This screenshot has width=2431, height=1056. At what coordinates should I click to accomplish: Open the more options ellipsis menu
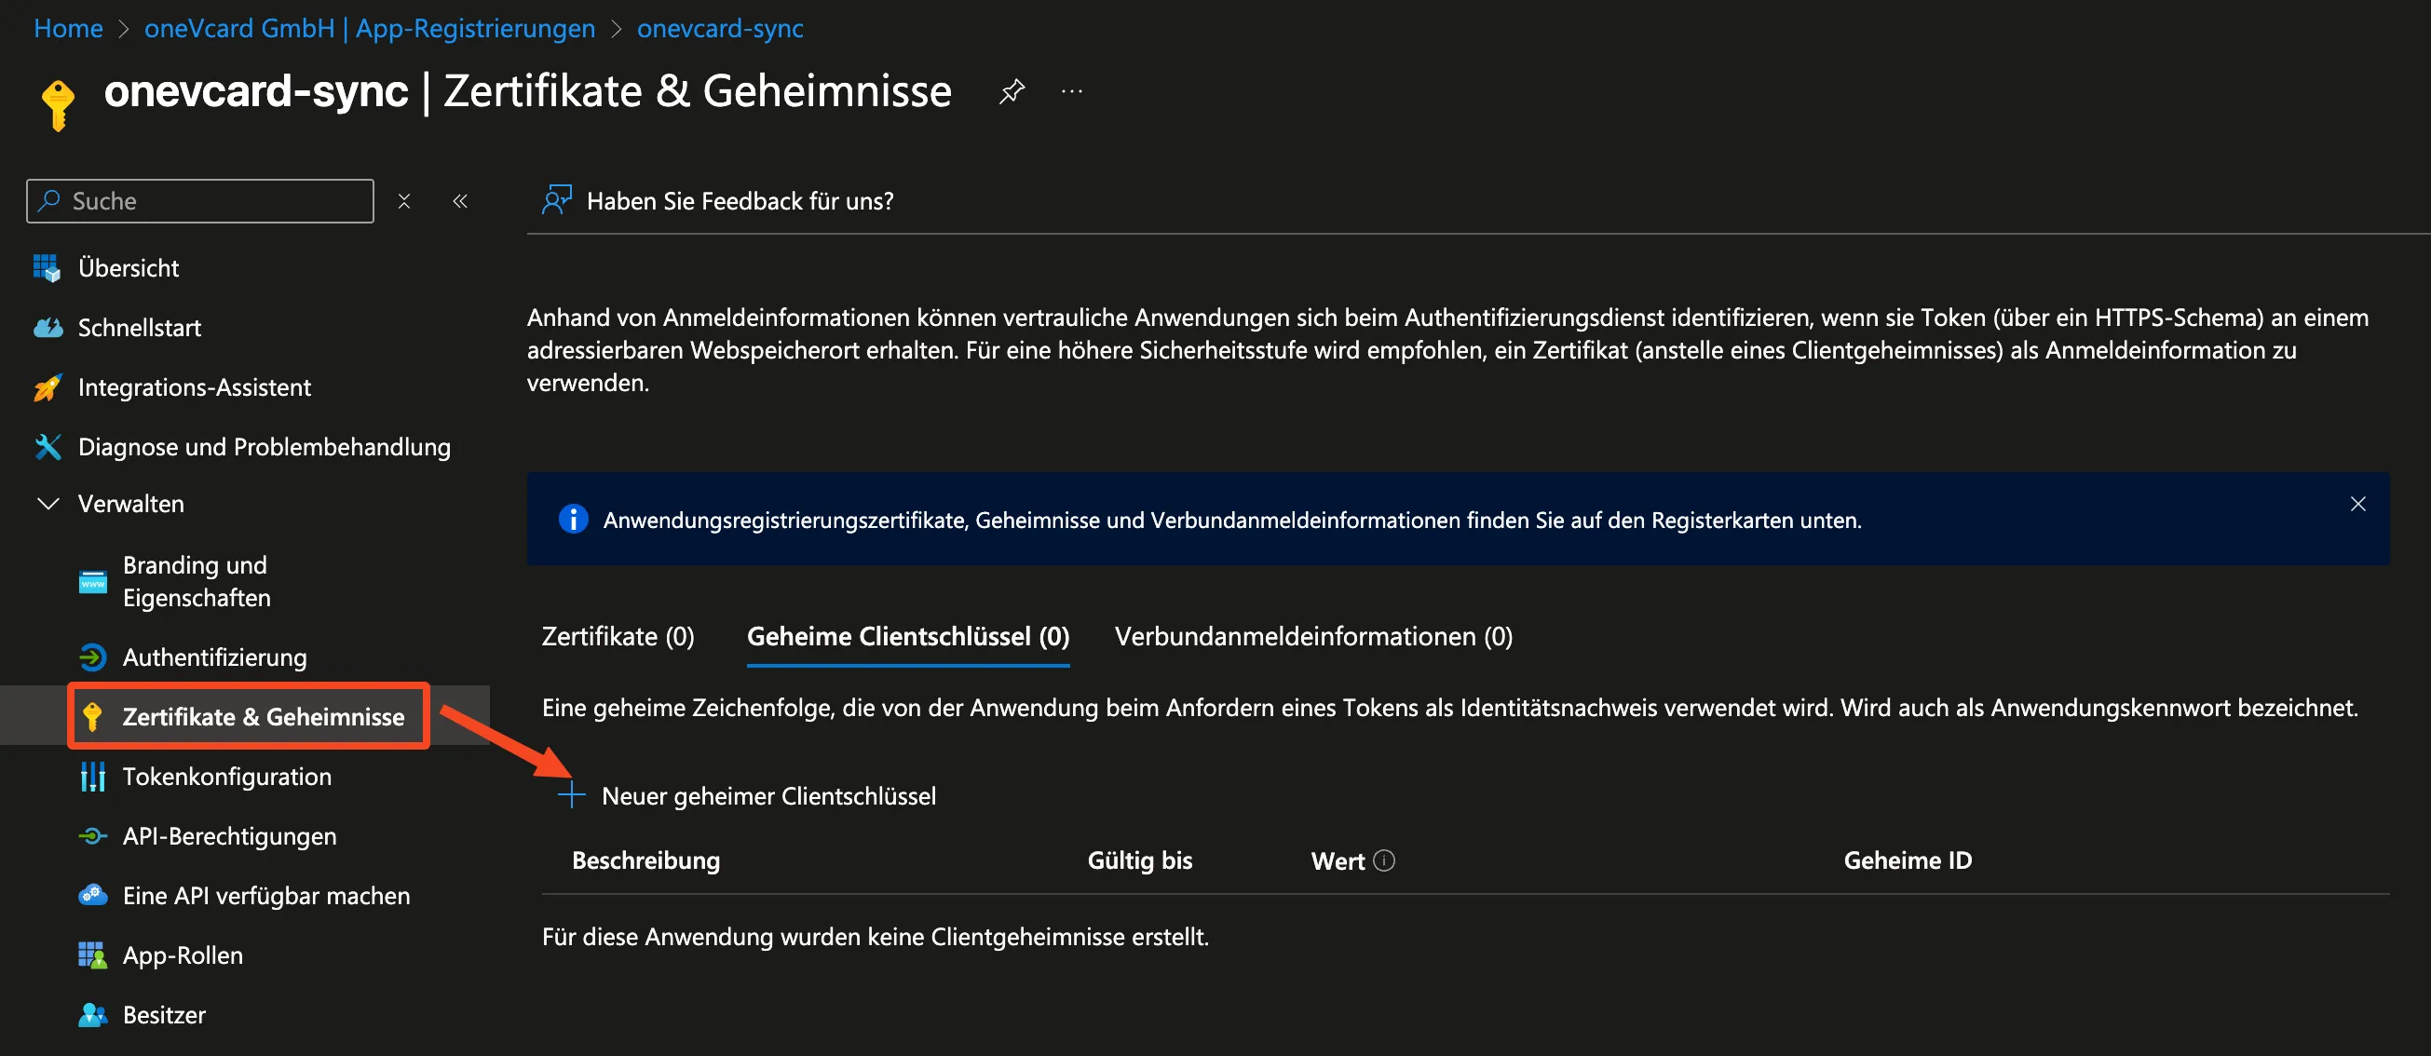[x=1071, y=90]
